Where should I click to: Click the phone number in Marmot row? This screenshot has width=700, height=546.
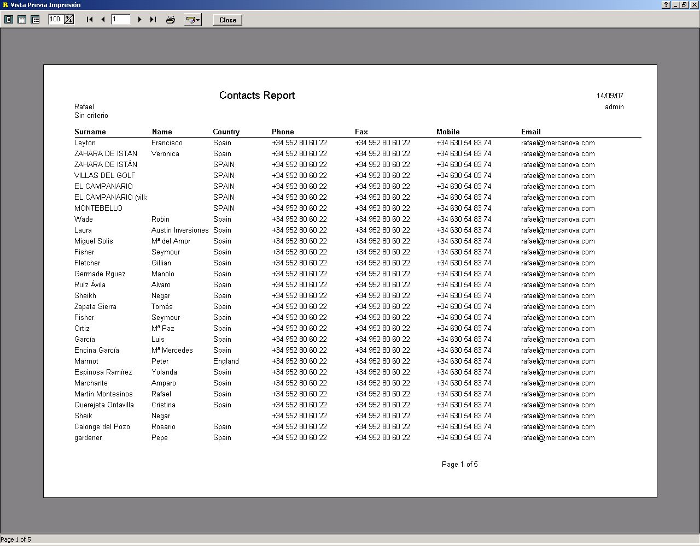tap(299, 361)
